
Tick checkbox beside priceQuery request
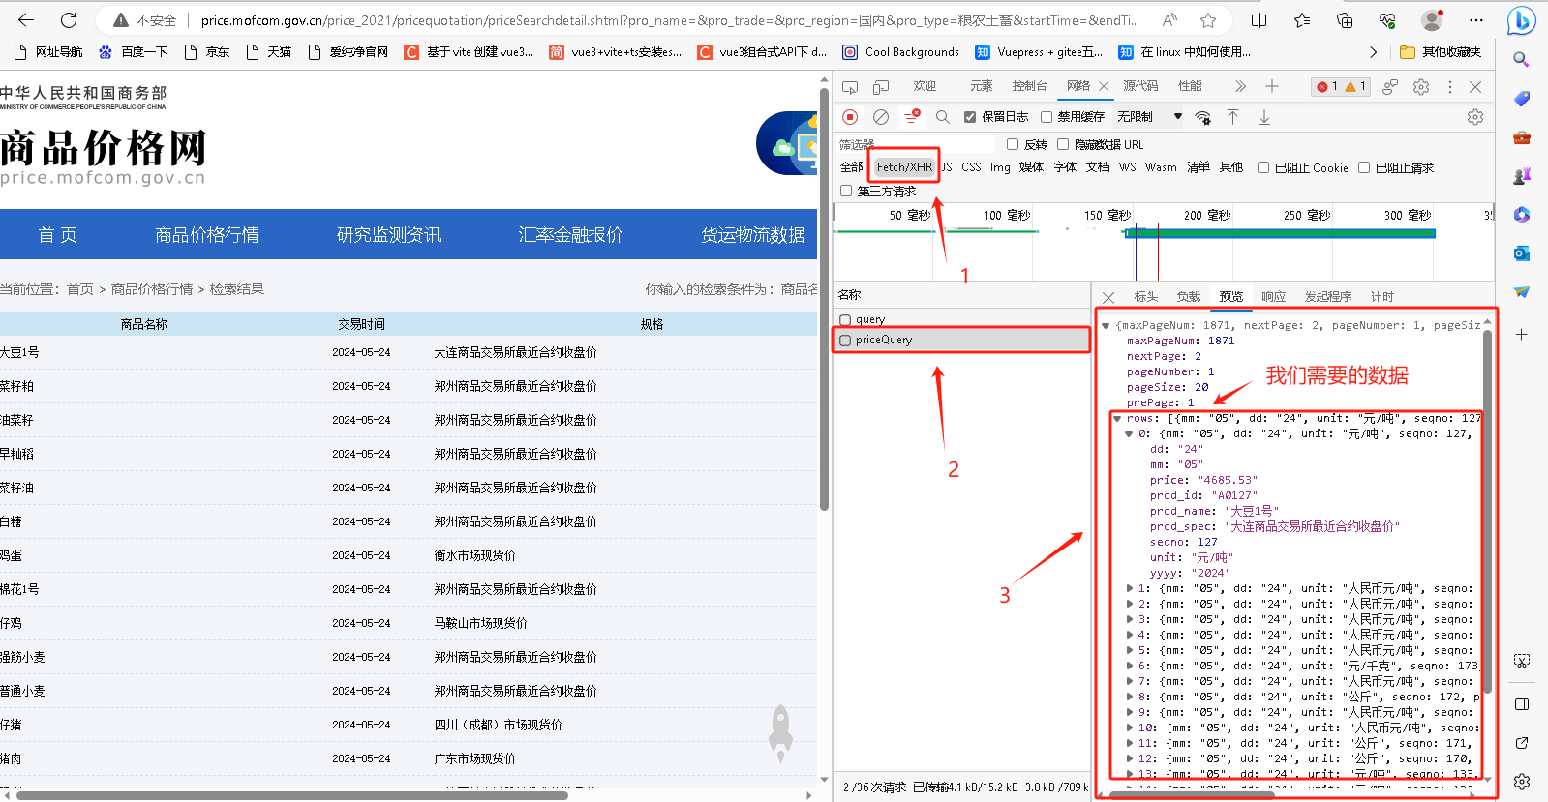845,341
